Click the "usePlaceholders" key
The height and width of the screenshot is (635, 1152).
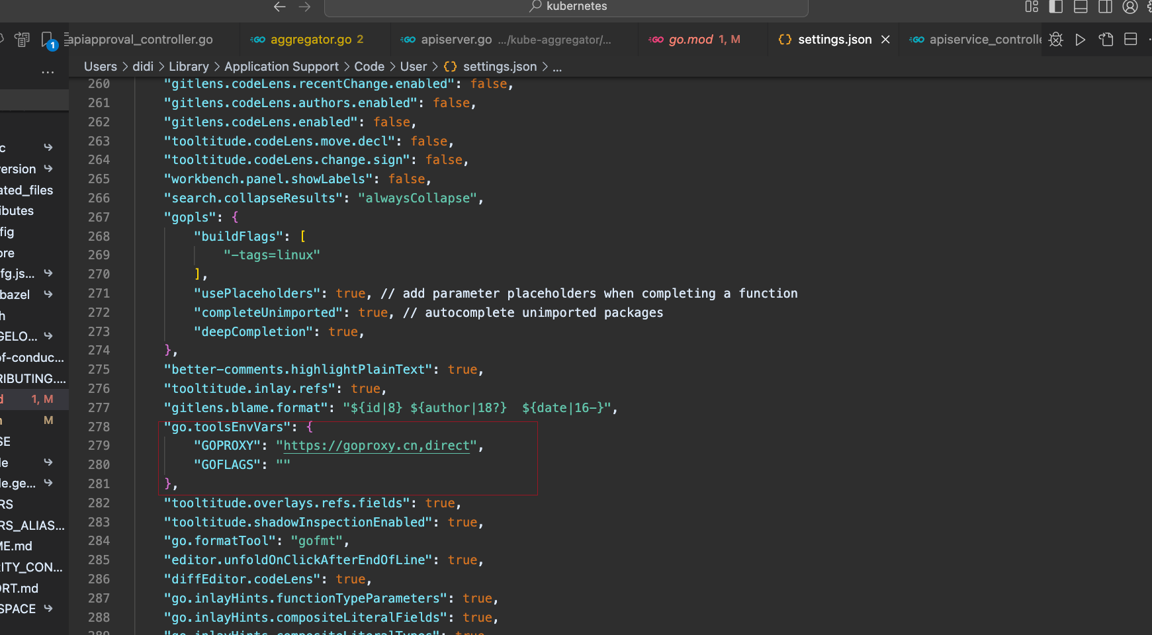click(x=257, y=293)
